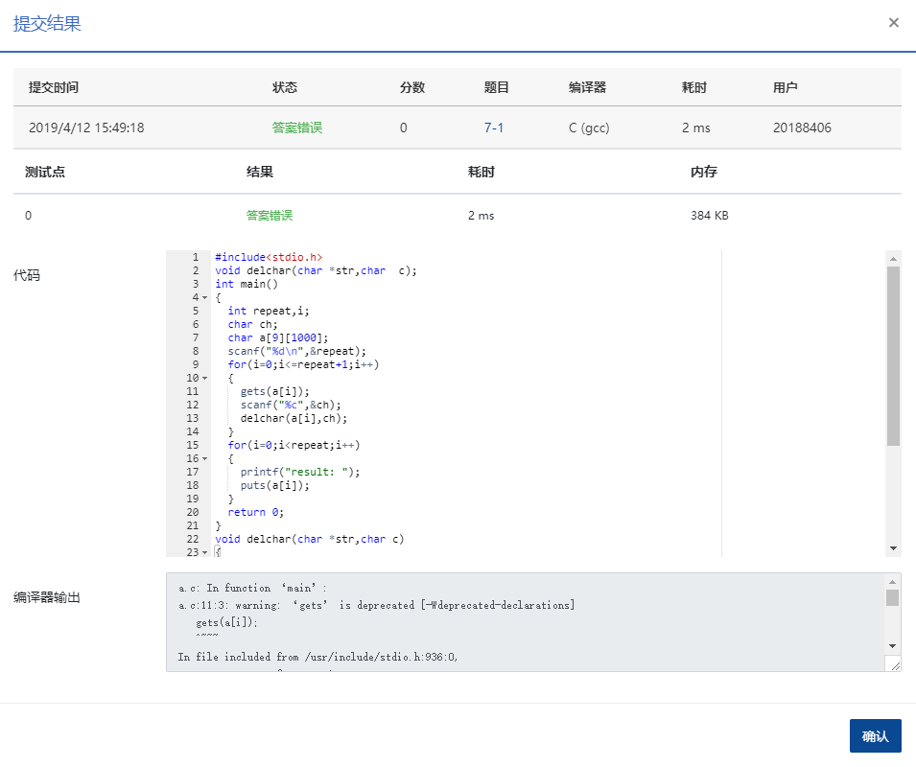916x767 pixels.
Task: Click the green 答案错误 submission status
Action: click(x=297, y=128)
